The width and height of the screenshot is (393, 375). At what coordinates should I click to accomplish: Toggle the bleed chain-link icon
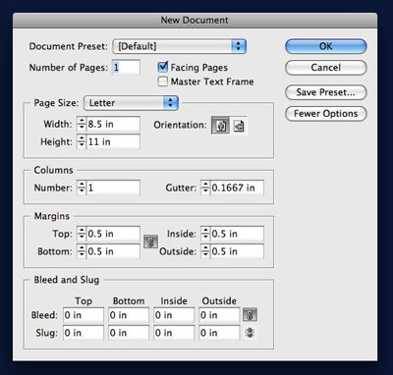(250, 315)
